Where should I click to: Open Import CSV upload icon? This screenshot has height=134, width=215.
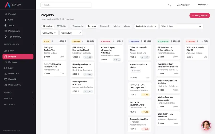5,74
